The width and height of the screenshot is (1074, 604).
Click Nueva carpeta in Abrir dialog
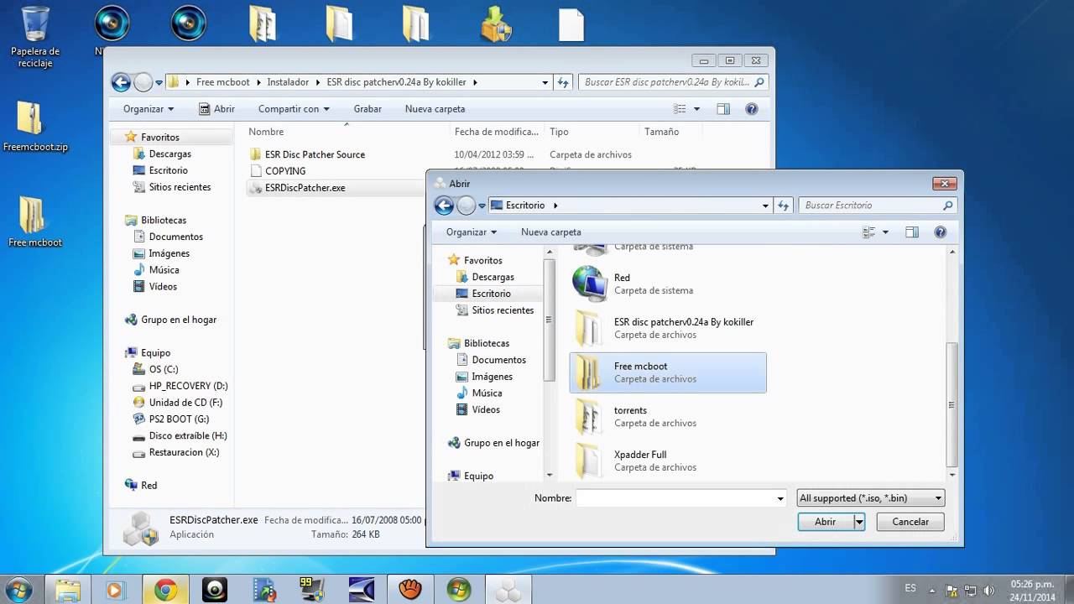pos(551,232)
